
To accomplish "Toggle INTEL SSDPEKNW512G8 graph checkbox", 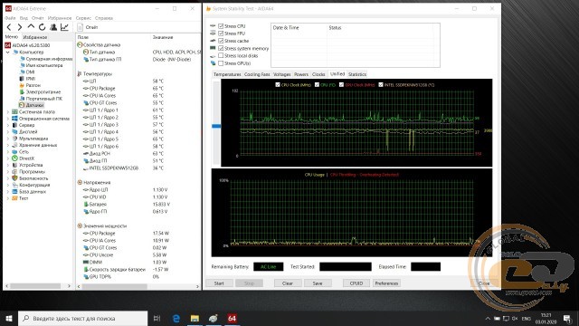I will pyautogui.click(x=381, y=84).
